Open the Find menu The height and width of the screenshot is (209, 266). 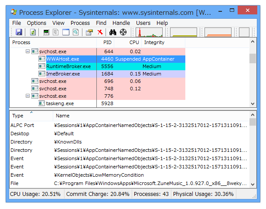(101, 23)
